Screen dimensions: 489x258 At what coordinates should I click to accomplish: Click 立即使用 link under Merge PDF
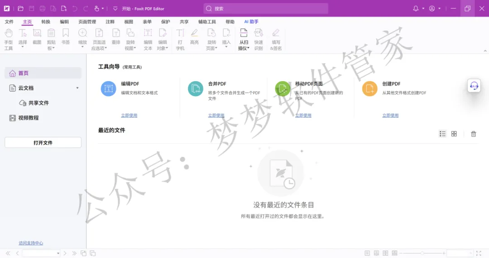216,115
